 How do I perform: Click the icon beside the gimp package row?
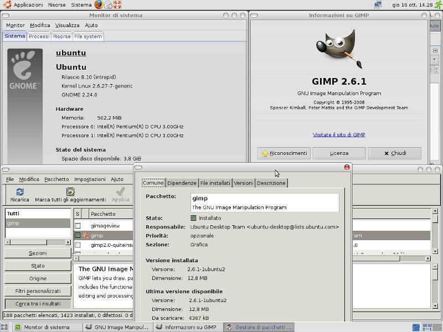[85, 235]
